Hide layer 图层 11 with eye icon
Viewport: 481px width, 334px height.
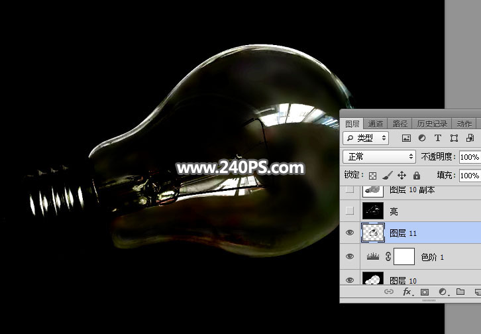(350, 233)
